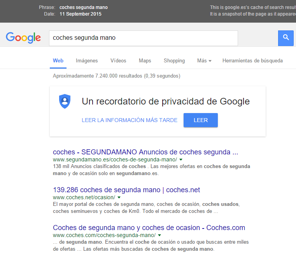Open Herramientas de búsqueda

tap(252, 60)
